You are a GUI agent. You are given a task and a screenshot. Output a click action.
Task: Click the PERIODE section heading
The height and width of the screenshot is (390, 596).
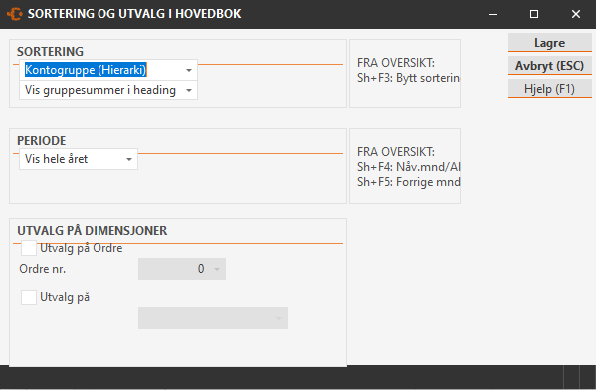pyautogui.click(x=42, y=141)
